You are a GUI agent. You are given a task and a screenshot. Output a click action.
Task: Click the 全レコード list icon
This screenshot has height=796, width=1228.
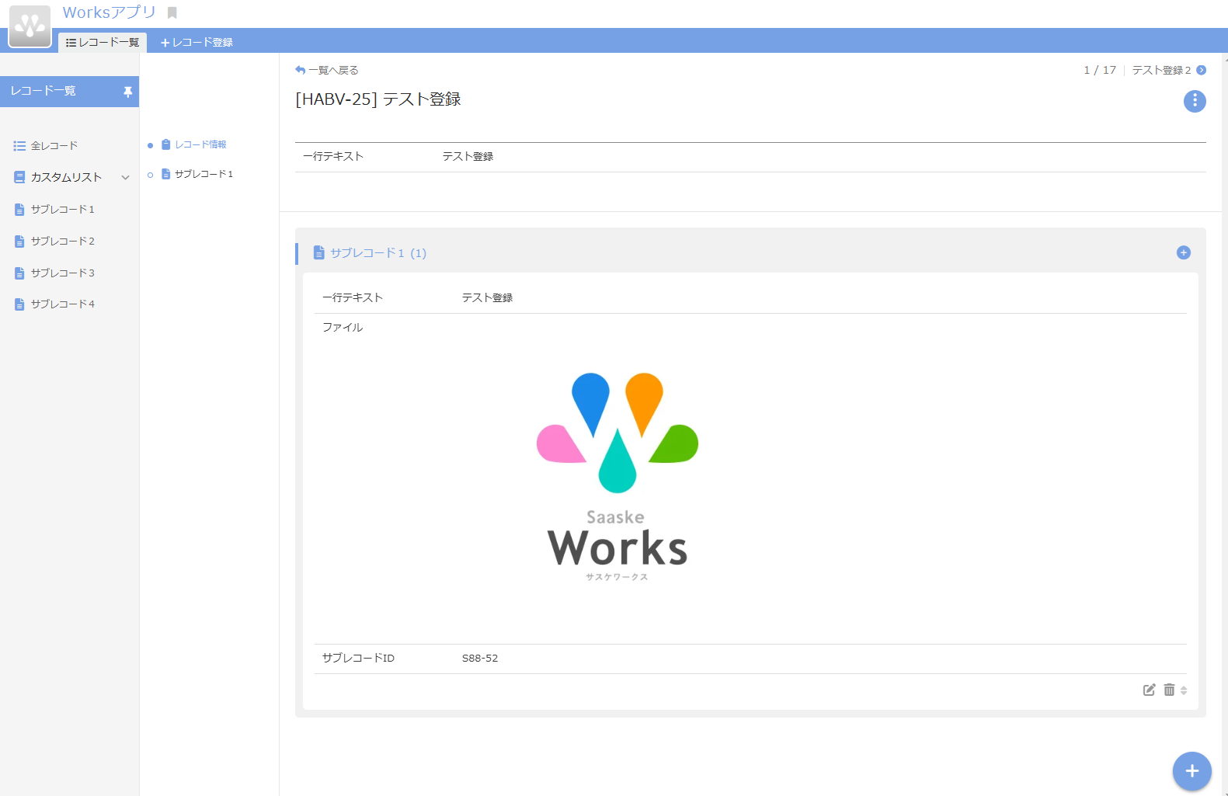[x=19, y=146]
